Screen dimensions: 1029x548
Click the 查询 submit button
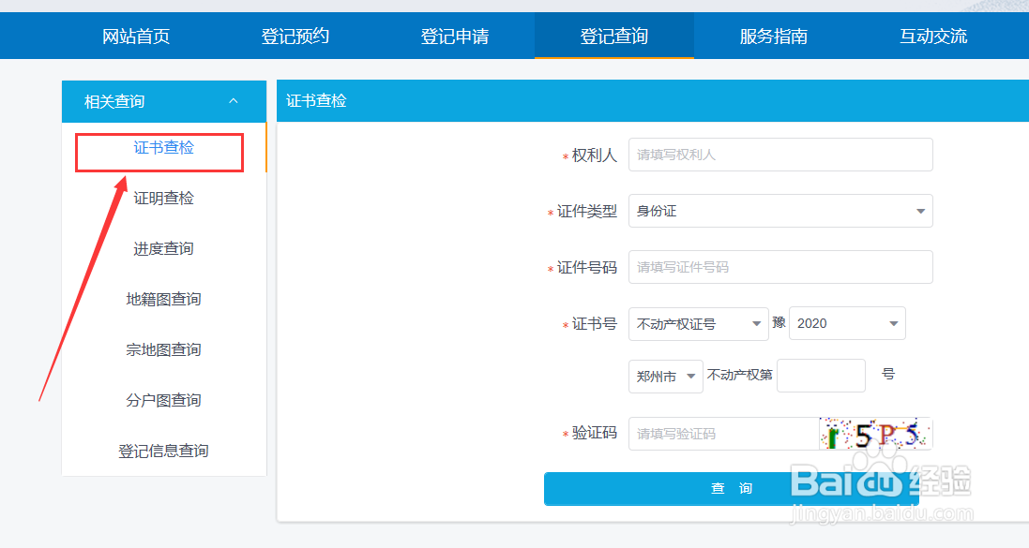731,488
